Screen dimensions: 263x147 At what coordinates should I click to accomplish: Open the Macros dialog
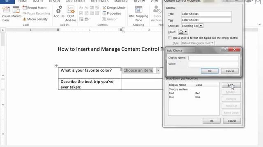[x=16, y=12]
